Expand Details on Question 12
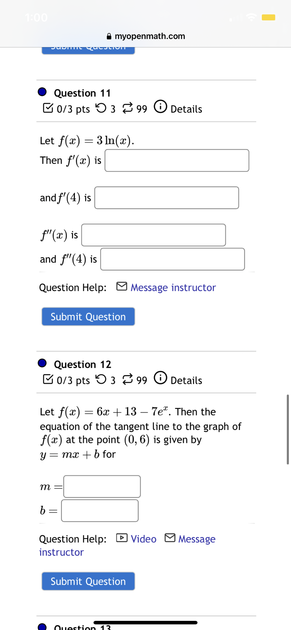This screenshot has width=291, height=630. (186, 380)
